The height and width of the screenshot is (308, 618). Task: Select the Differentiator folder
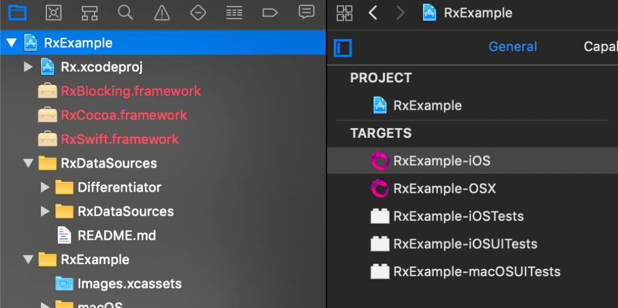tap(120, 187)
